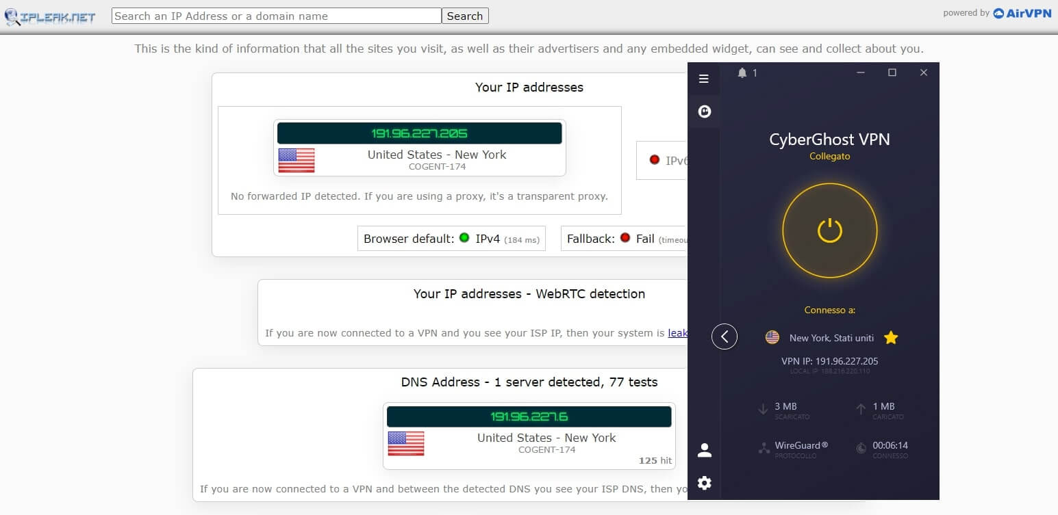
Task: Click the 'leaking' hyperlink in WebRTC section
Action: (678, 333)
